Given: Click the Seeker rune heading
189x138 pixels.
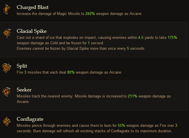Looking at the screenshot, I should (x=24, y=90).
